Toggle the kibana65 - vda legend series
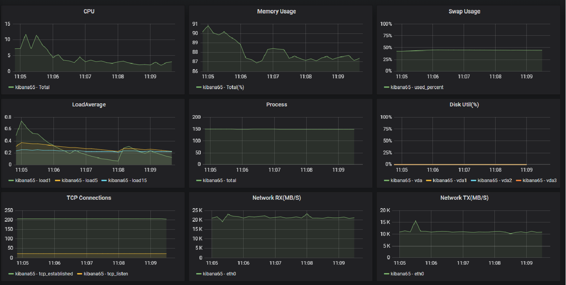Screen dimensions: 566x285 point(406,180)
